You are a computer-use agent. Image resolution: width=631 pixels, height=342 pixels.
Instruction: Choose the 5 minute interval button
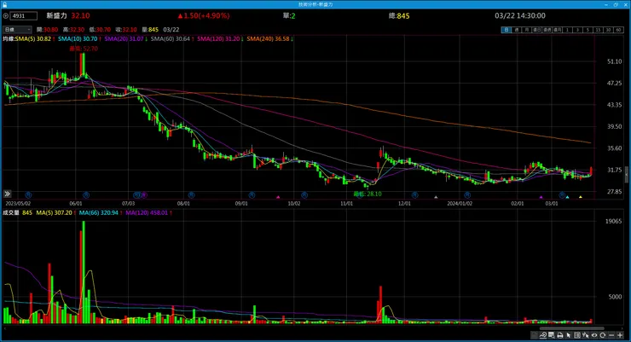coord(588,30)
